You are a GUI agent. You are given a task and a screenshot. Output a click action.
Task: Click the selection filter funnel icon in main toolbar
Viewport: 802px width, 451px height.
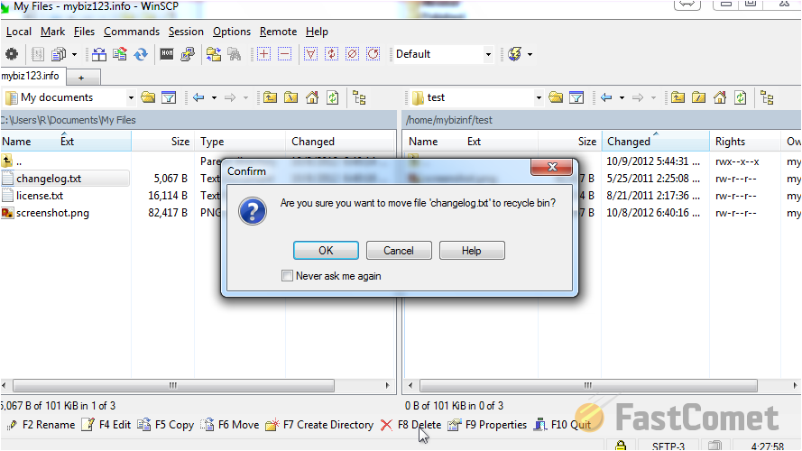point(310,54)
